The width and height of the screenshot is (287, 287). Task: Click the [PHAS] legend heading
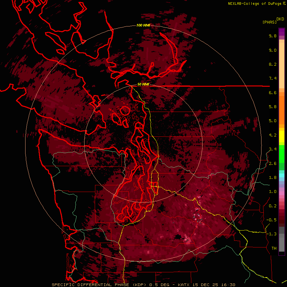(269, 22)
